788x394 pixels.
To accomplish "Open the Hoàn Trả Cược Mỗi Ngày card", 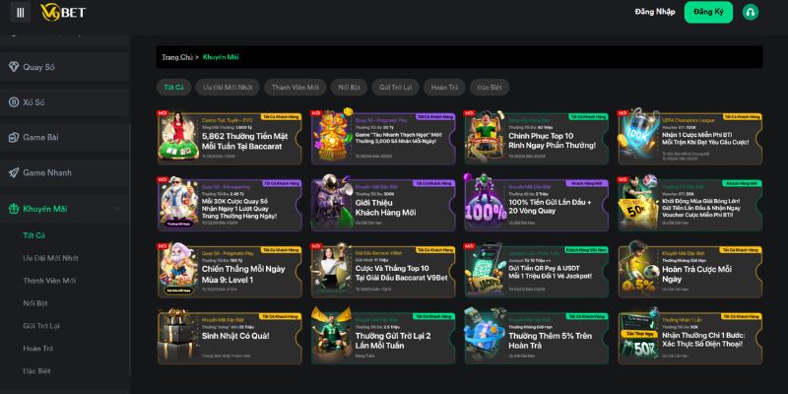I will click(690, 270).
